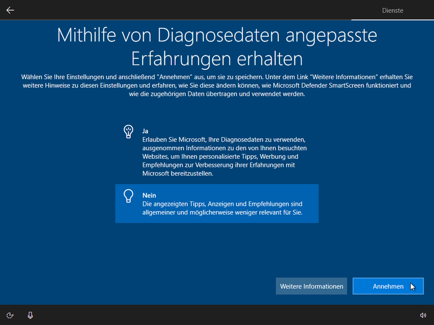Click the Ja option's lightbulb icon
This screenshot has width=434, height=325.
(x=128, y=132)
